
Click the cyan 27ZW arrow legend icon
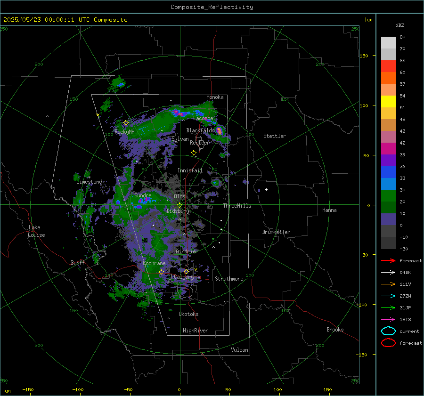388,296
